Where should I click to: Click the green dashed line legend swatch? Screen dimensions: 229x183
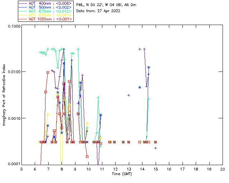click(23, 11)
